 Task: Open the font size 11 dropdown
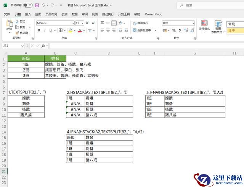pos(83,23)
